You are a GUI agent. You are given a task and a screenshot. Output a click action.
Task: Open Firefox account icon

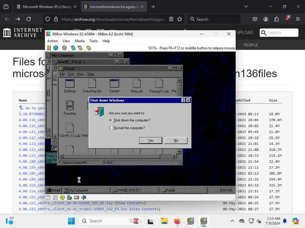(x=266, y=19)
